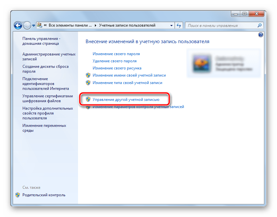
Task: Click shield icon beside Изменение имени учетной записи
Action: pos(88,76)
